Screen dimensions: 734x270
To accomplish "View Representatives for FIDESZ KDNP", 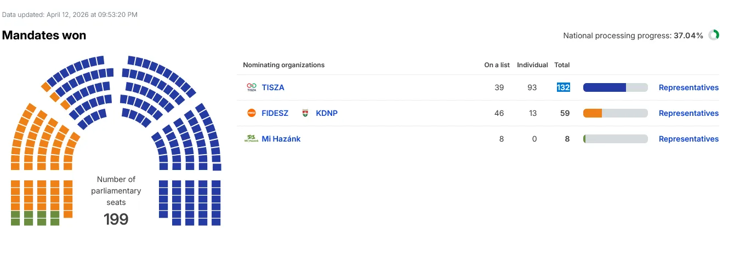I will click(x=689, y=113).
